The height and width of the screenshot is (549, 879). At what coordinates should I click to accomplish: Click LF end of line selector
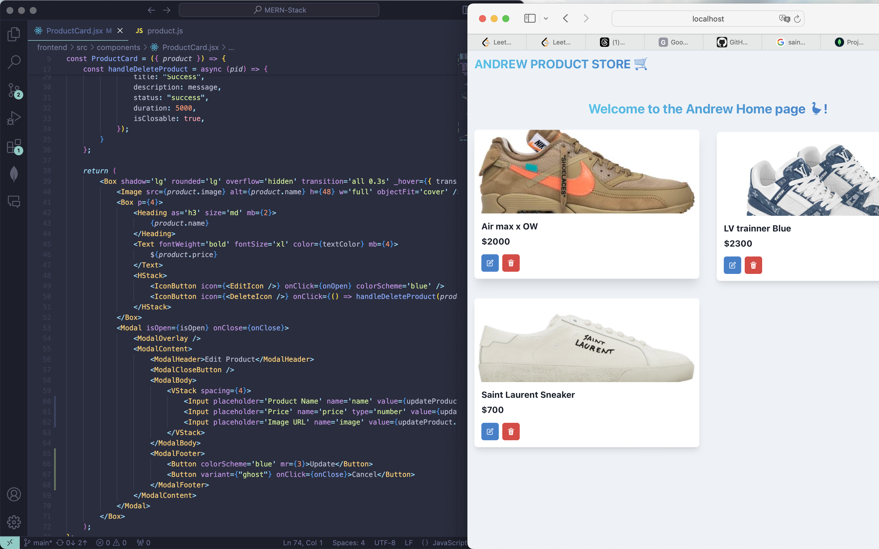pos(409,543)
